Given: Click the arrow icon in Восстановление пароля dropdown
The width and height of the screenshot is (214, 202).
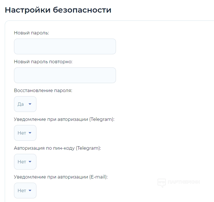Looking at the screenshot, I should (30, 104).
